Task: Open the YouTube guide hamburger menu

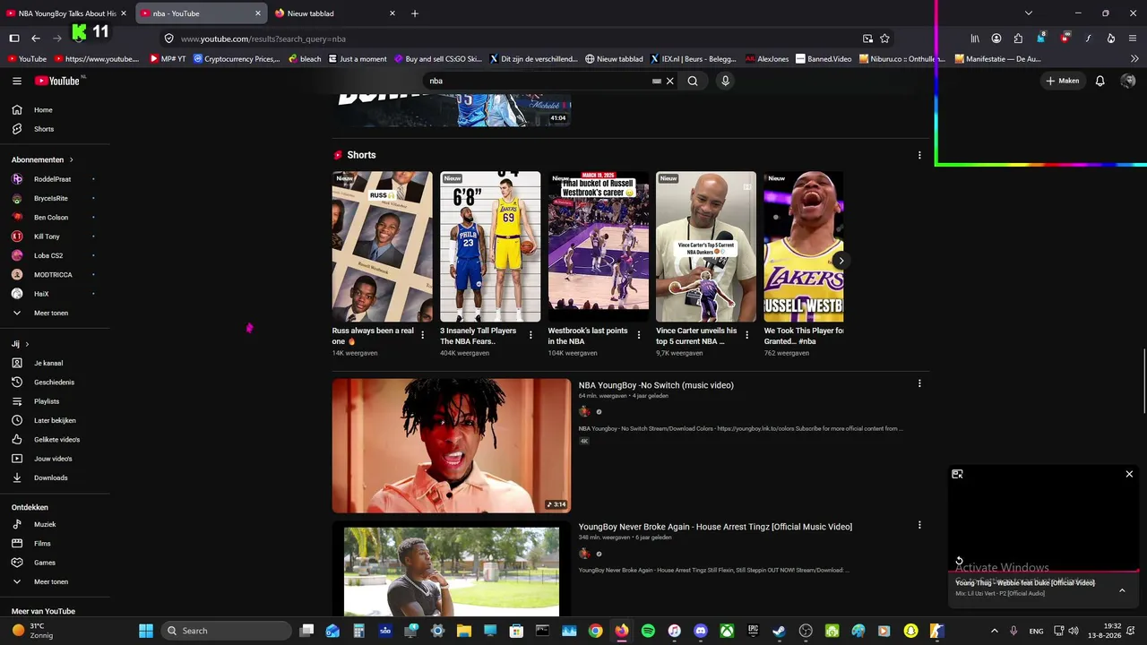Action: pyautogui.click(x=17, y=81)
